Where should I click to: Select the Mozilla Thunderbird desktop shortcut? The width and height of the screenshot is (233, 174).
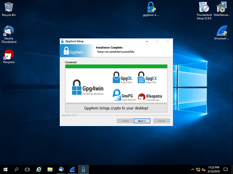(9, 34)
